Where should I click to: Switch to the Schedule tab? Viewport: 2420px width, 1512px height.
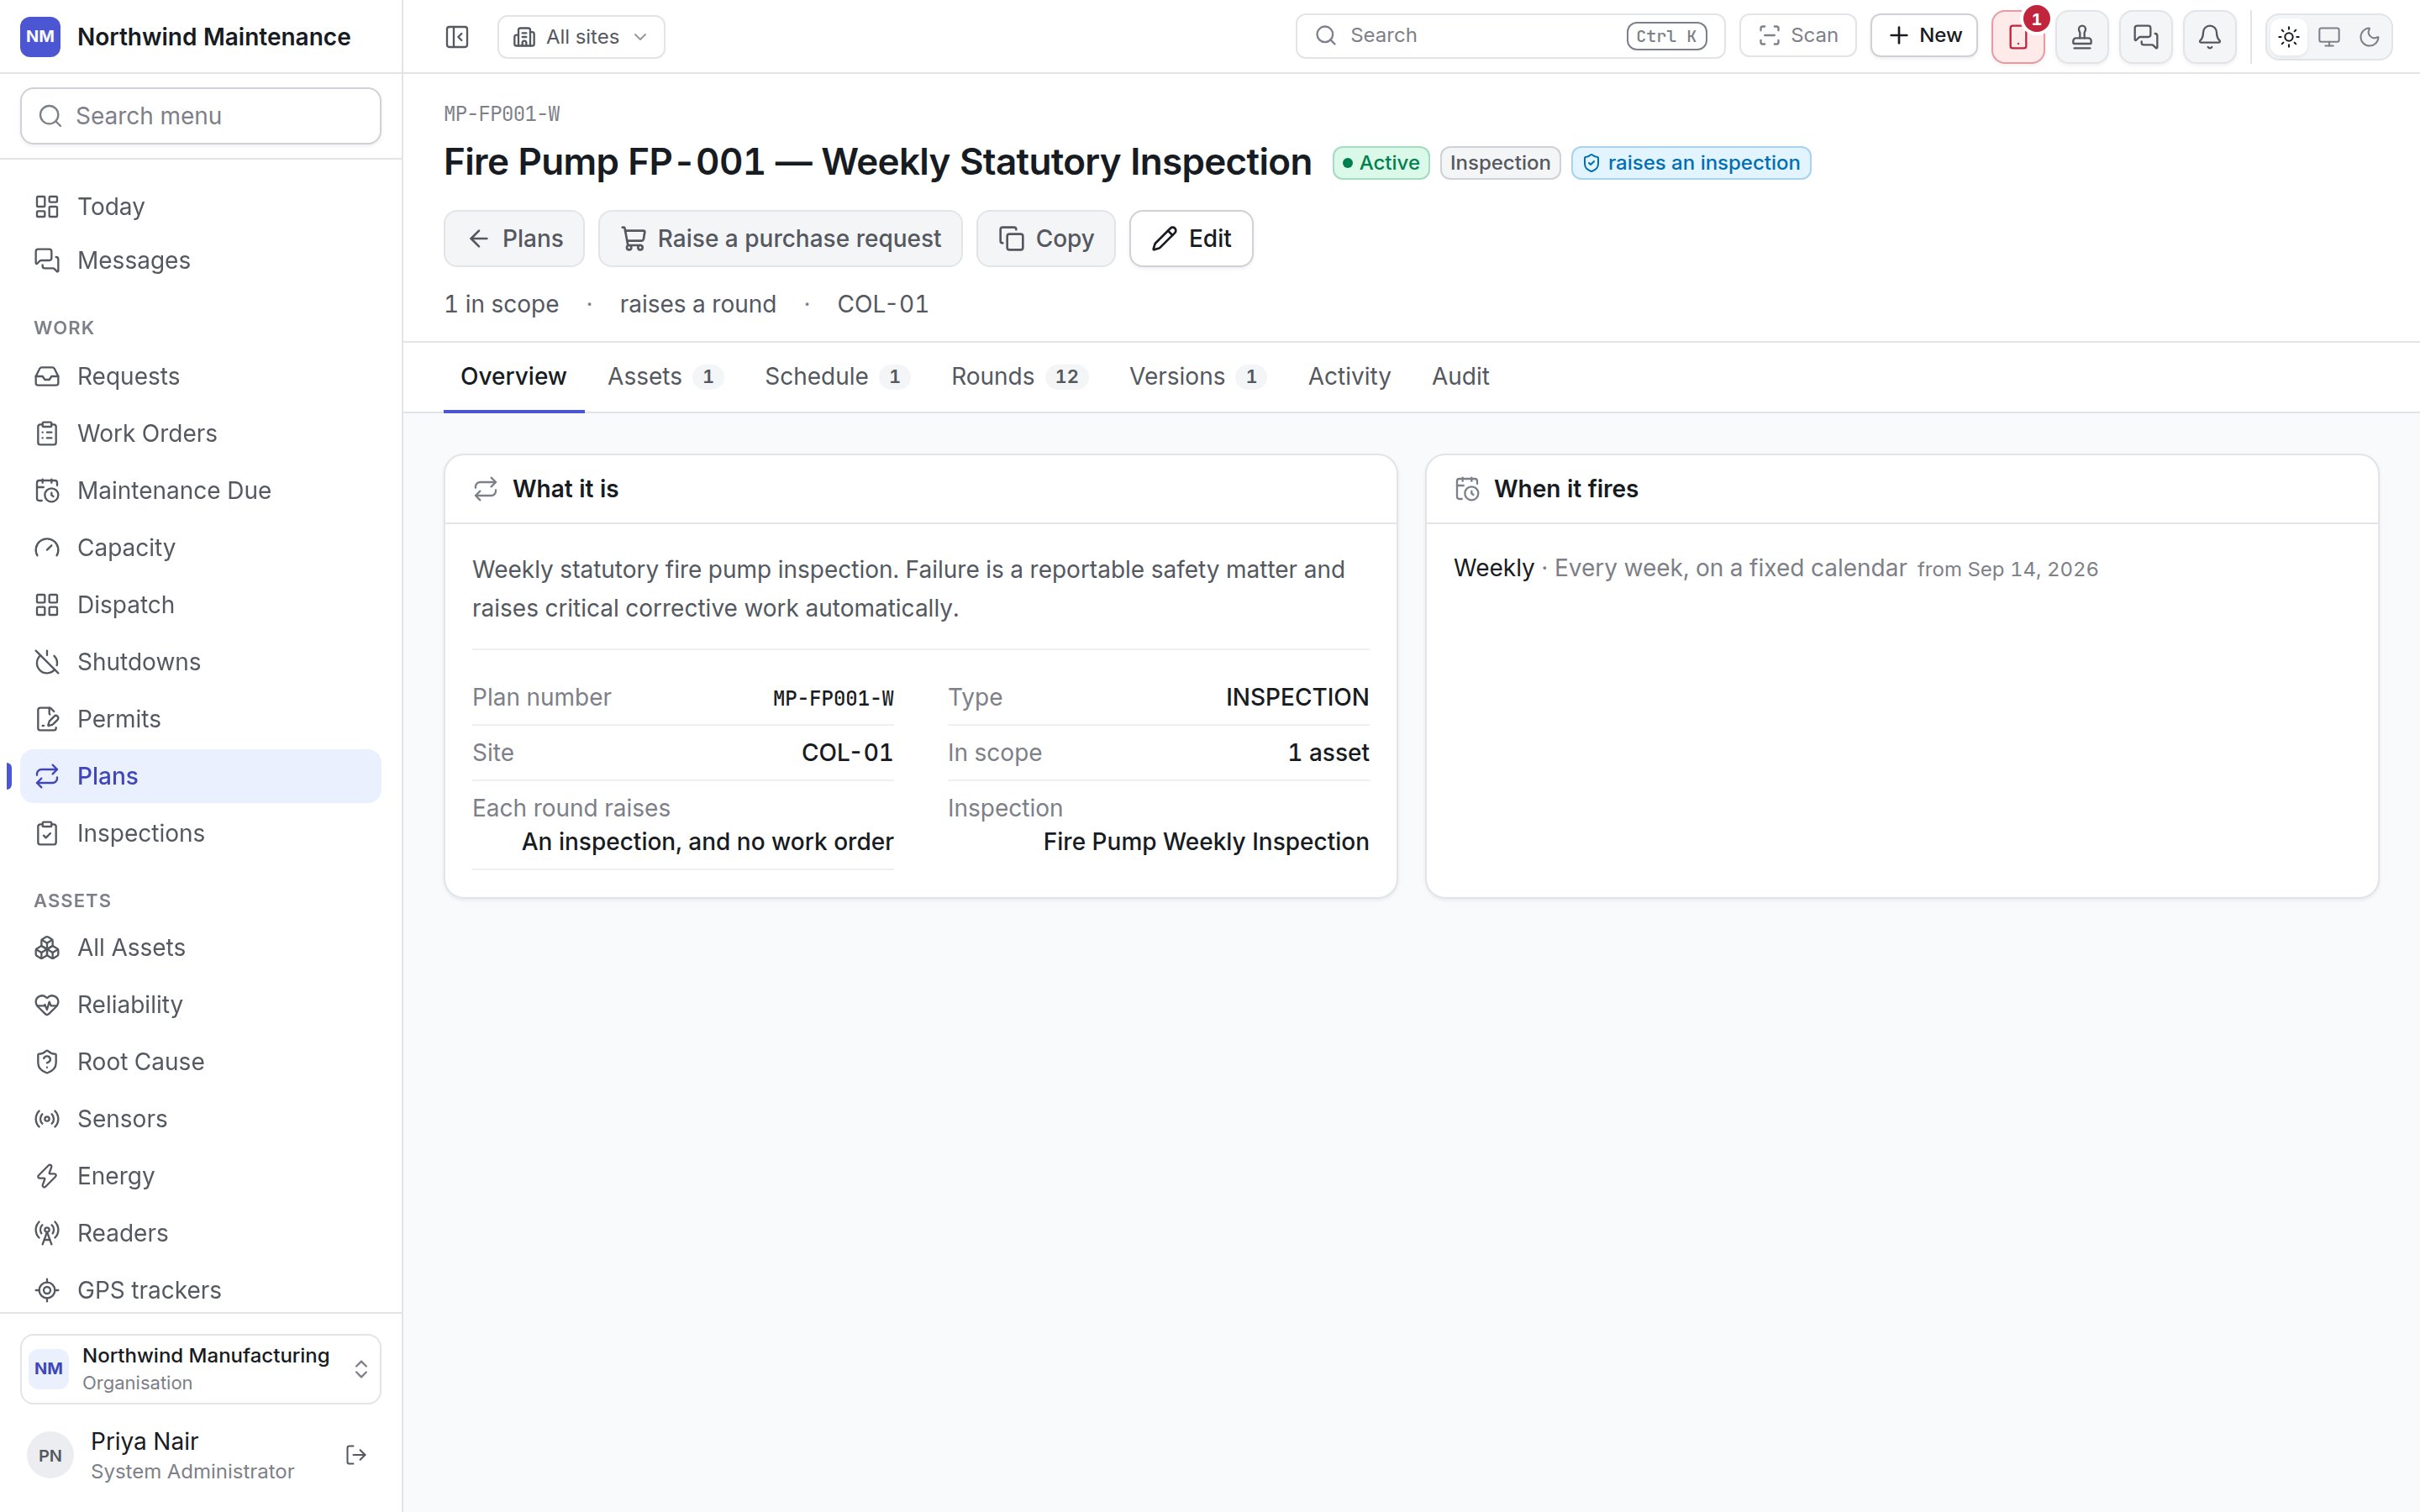[x=837, y=376]
